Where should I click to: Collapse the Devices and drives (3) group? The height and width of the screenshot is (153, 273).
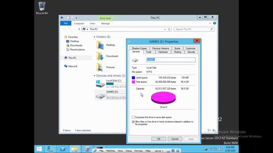(x=94, y=76)
